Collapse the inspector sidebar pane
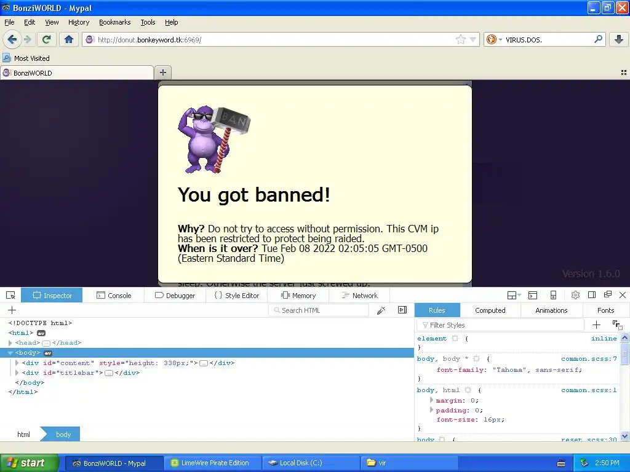Screen dimensions: 630x472 point(402,310)
